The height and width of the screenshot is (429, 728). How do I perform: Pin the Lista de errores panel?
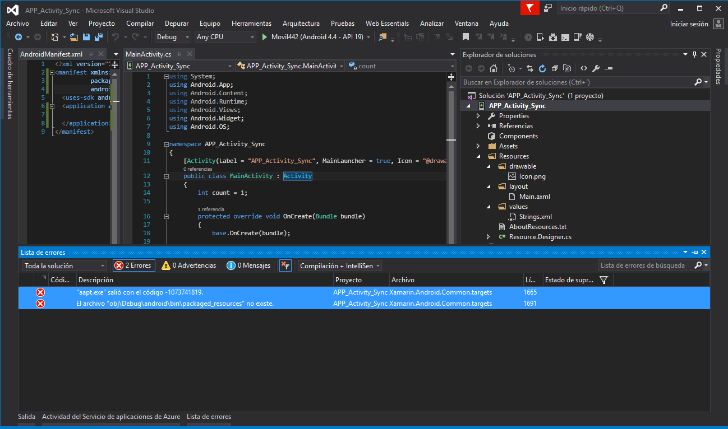tap(695, 253)
